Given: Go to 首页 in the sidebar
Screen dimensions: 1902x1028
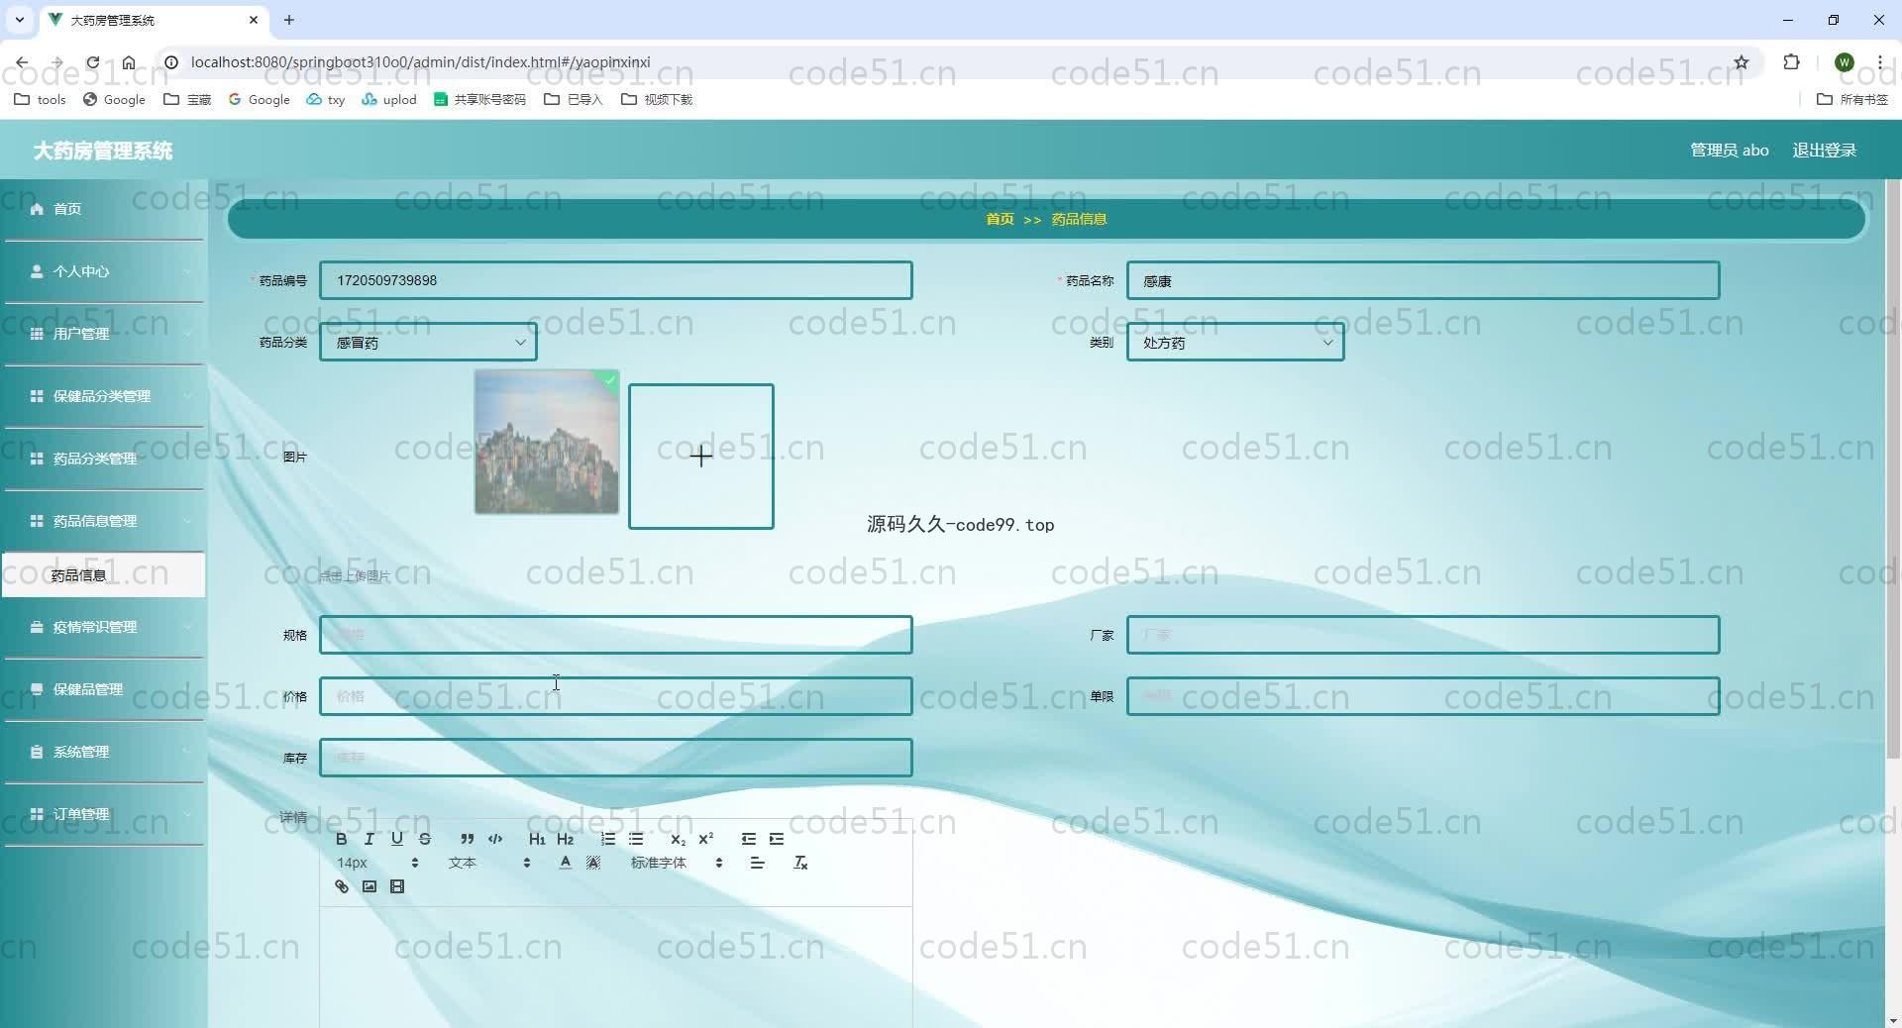Looking at the screenshot, I should point(104,209).
